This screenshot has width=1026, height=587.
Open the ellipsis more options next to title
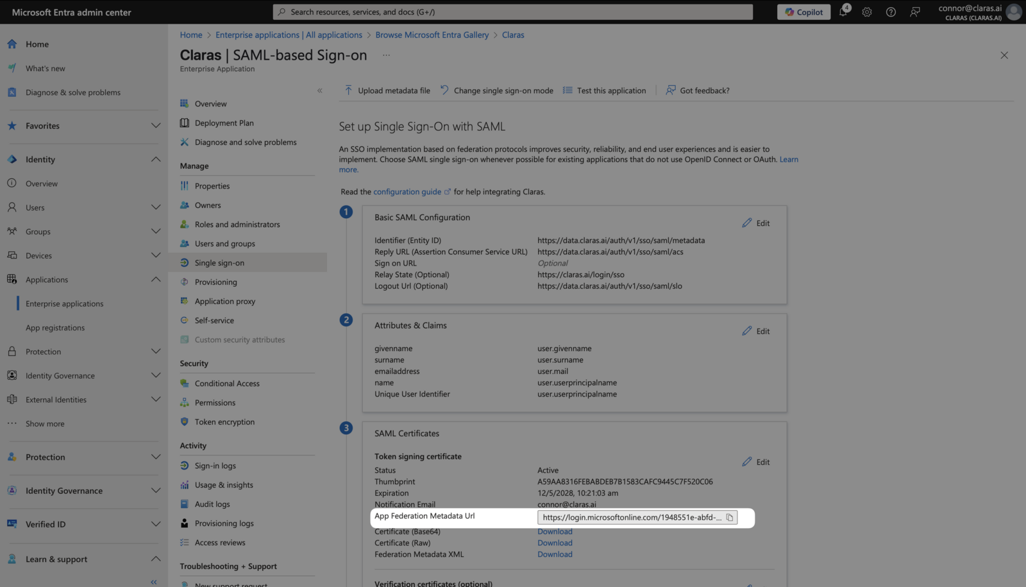(x=386, y=55)
